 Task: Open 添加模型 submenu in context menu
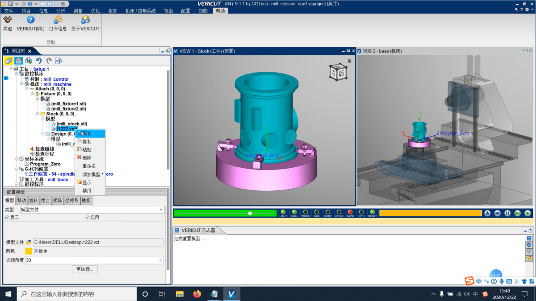click(x=91, y=174)
